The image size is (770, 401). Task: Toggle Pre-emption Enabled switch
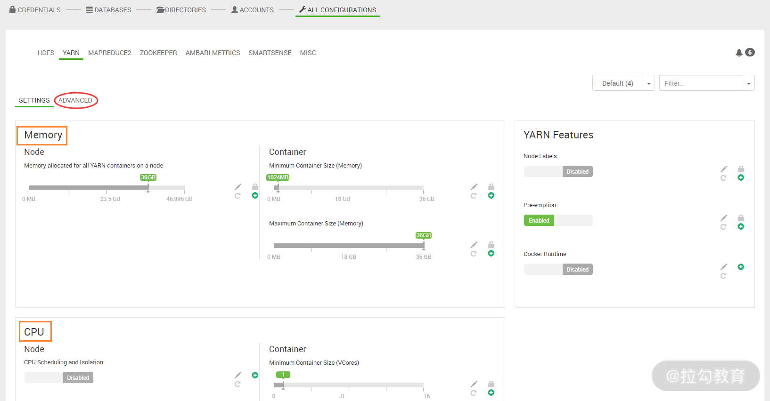pos(558,220)
